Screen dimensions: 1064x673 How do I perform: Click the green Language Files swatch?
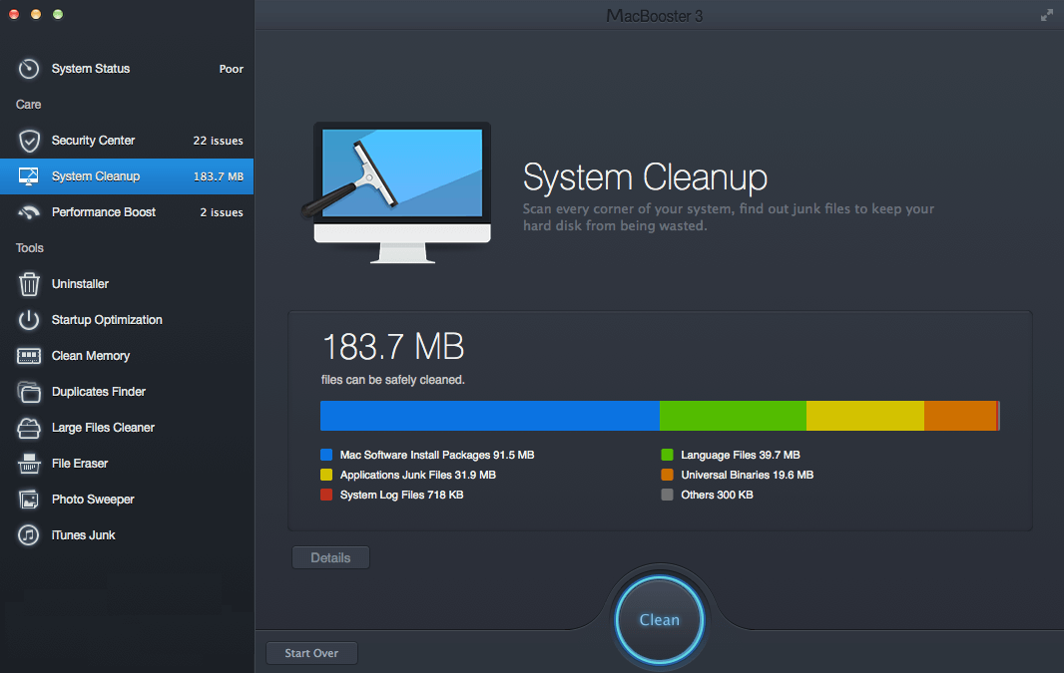(x=667, y=455)
